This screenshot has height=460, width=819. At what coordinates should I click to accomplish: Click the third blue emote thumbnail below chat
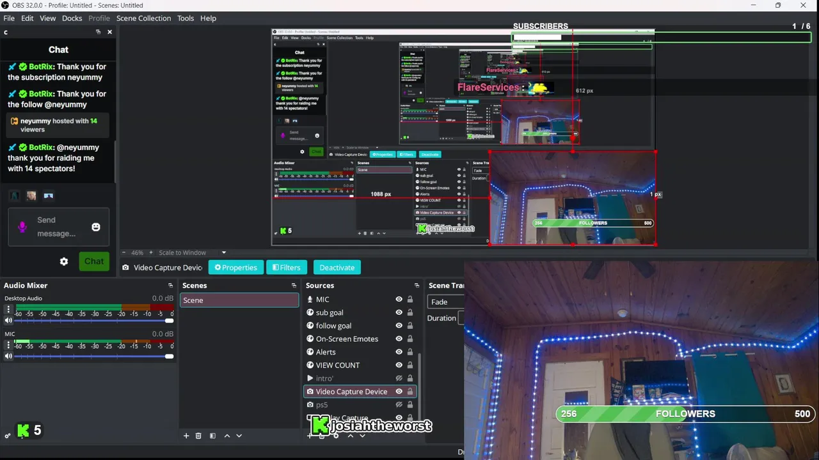tap(48, 195)
